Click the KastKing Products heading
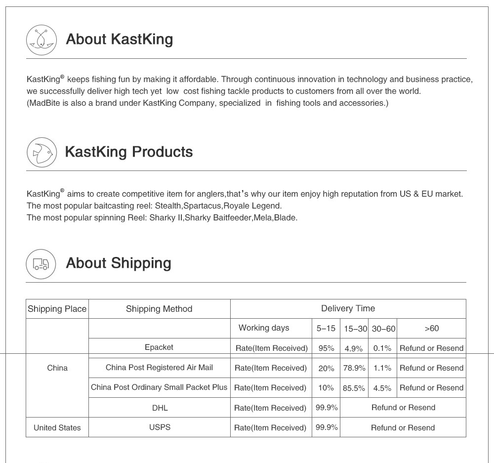Viewport: 494px width, 463px height. coord(128,152)
